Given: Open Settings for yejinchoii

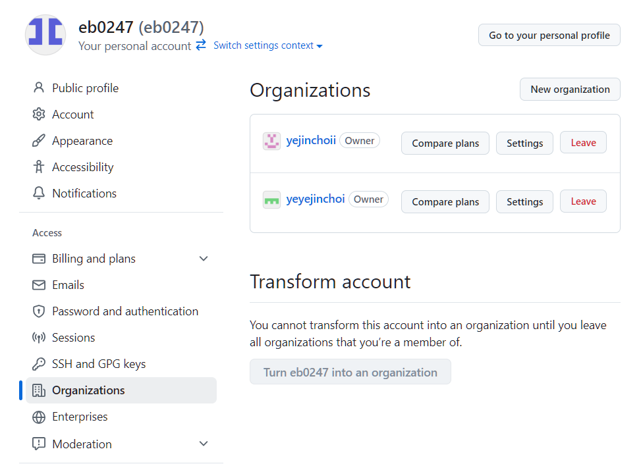Looking at the screenshot, I should pyautogui.click(x=524, y=143).
